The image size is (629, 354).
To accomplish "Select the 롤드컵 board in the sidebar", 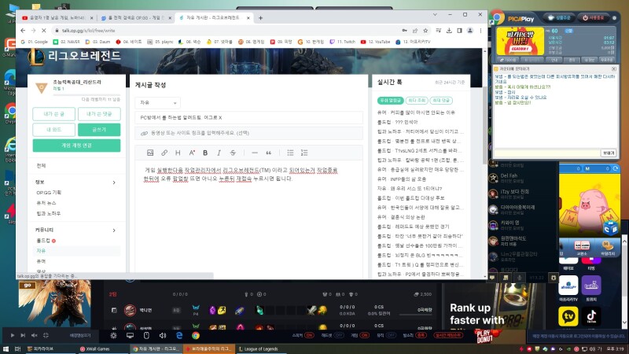I will click(44, 240).
